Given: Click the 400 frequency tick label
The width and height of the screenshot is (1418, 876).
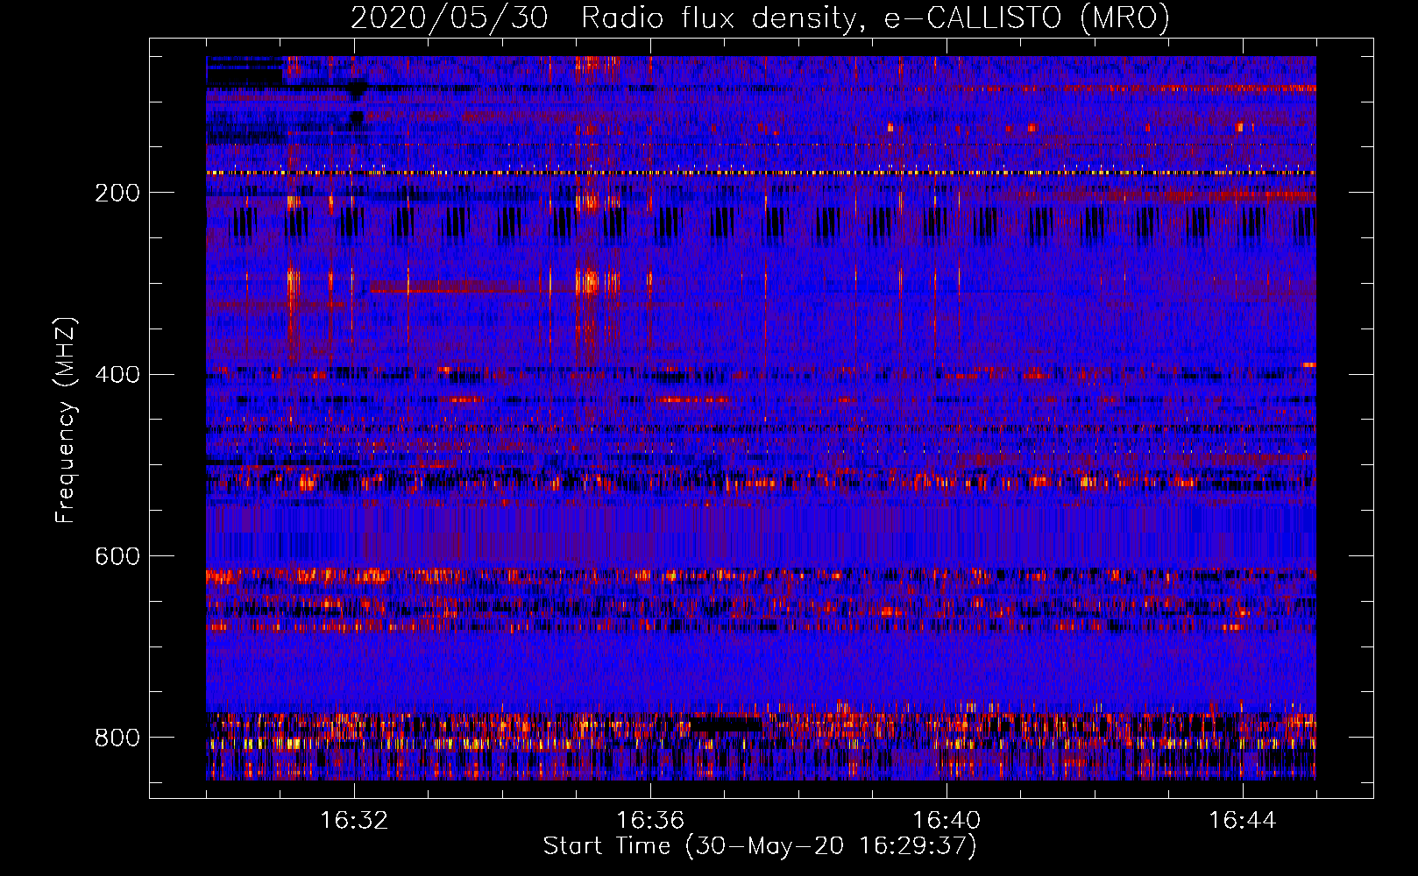Looking at the screenshot, I should coord(117,375).
